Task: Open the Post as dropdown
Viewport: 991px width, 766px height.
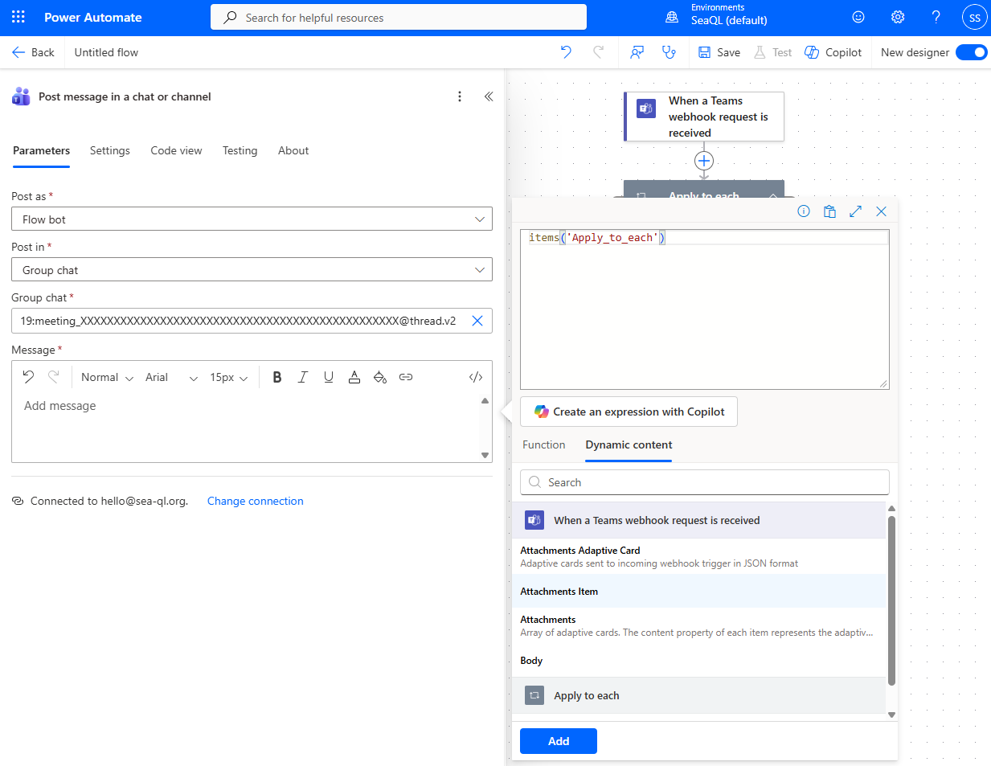Action: point(252,219)
